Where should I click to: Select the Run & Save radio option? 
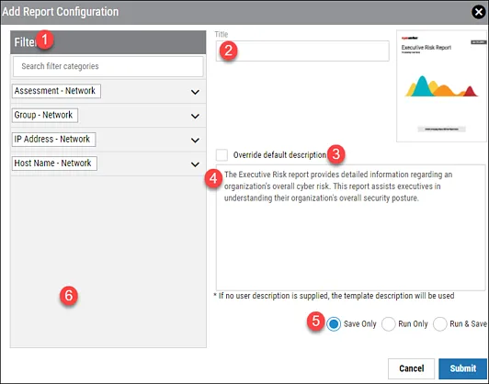tap(439, 324)
